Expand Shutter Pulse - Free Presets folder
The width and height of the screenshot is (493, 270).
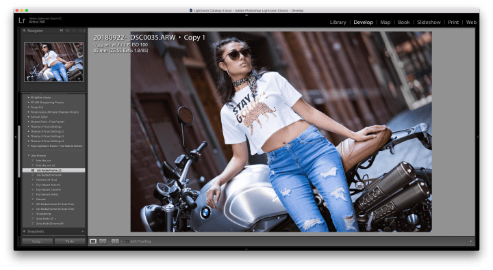tap(29, 122)
